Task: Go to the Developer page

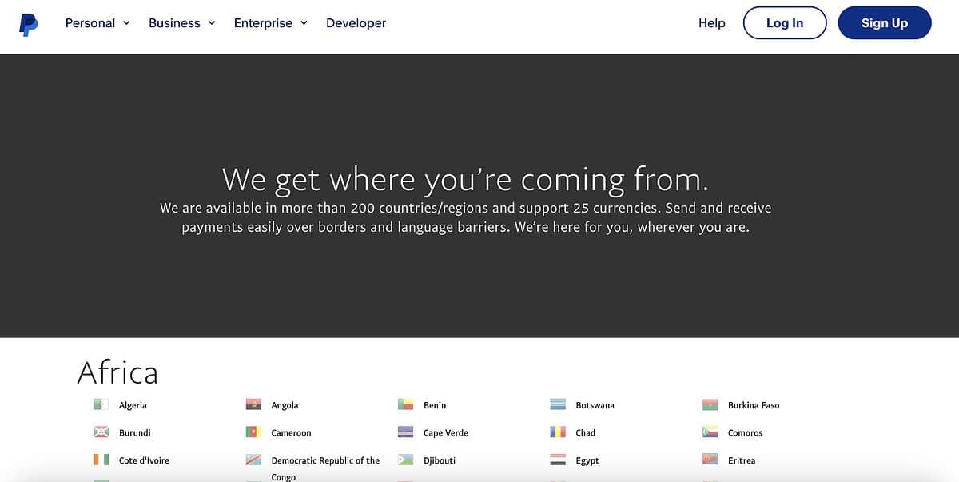Action: coord(356,23)
